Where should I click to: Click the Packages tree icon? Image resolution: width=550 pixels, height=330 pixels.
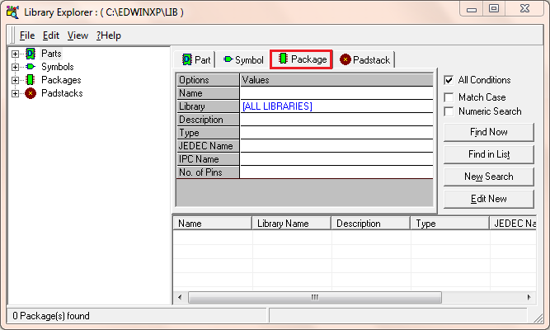pos(31,80)
